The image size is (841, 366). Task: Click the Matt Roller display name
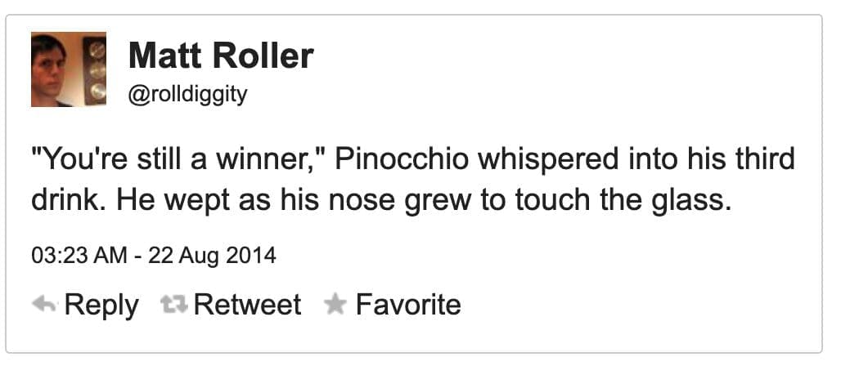tap(221, 56)
